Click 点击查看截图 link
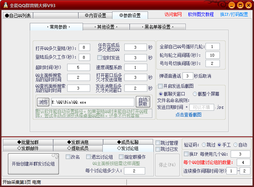254x187 pixels. tap(188, 115)
